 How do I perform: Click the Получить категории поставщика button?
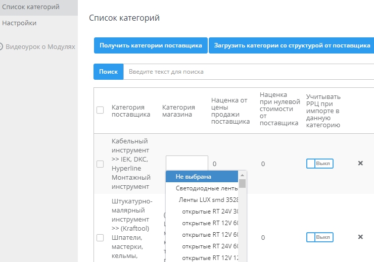[x=151, y=45]
